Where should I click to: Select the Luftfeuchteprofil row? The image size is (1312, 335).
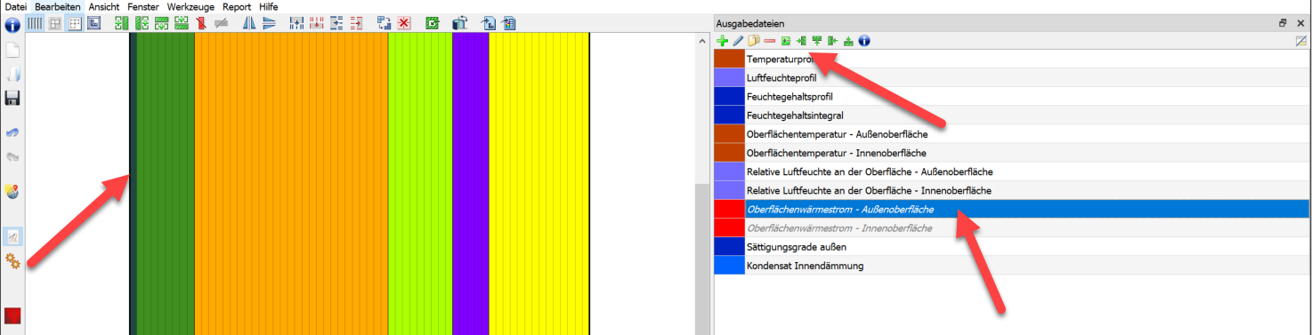coord(1011,78)
